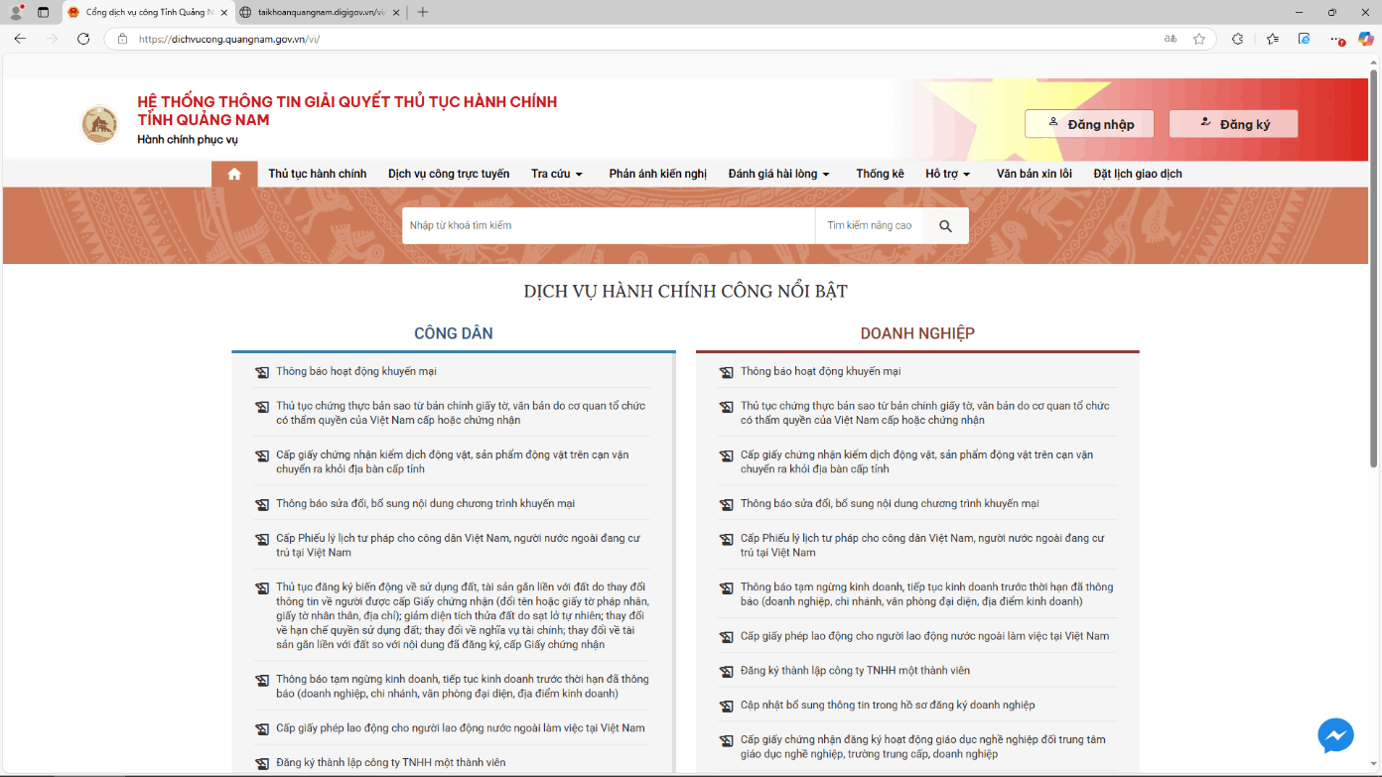Open Dịch vụ công trực tuyến menu

(448, 174)
